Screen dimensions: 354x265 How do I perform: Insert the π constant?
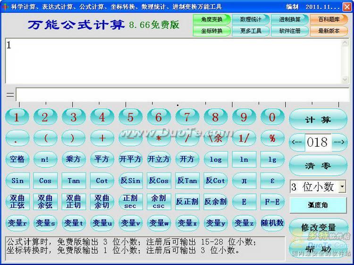click(x=244, y=181)
